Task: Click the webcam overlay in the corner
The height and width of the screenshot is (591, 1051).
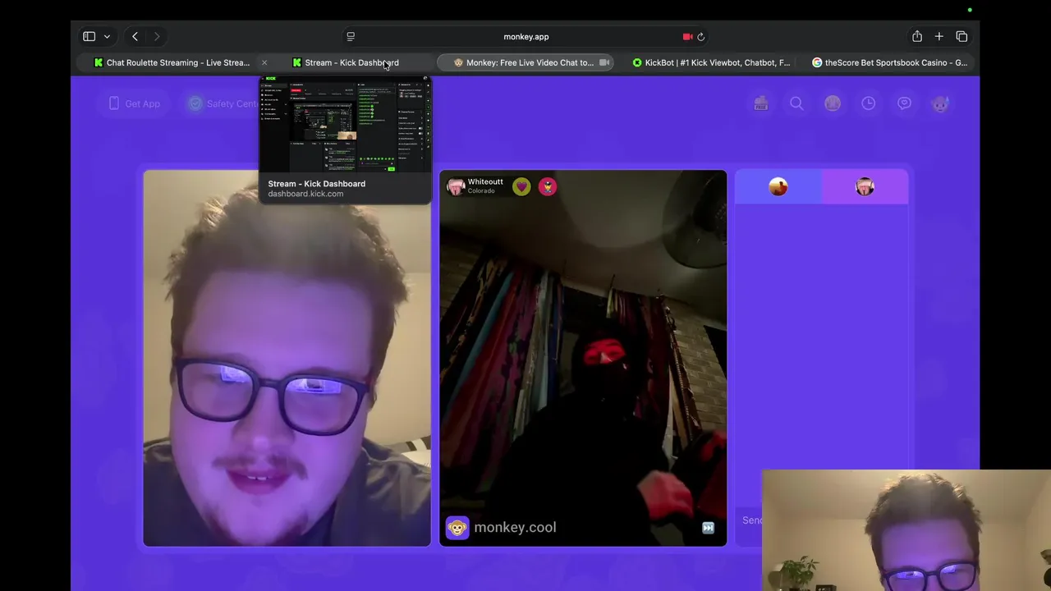Action: pyautogui.click(x=906, y=530)
